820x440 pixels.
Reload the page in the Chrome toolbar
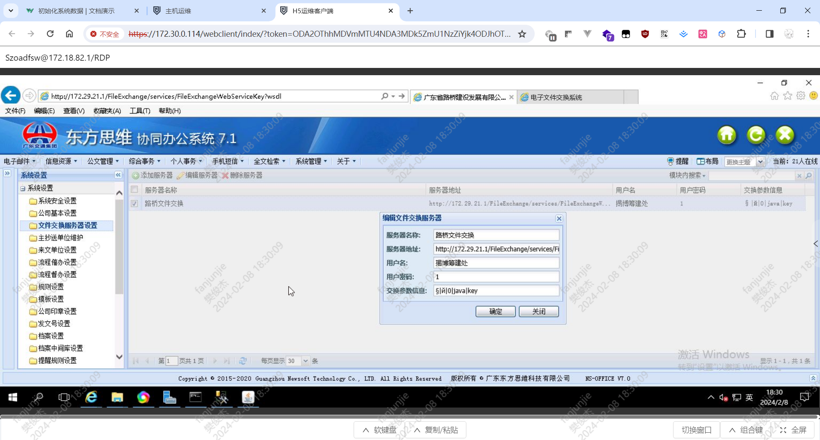pyautogui.click(x=50, y=34)
